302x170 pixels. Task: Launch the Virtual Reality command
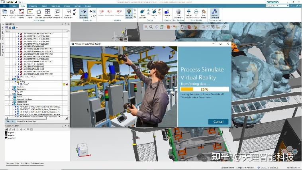tap(189, 13)
